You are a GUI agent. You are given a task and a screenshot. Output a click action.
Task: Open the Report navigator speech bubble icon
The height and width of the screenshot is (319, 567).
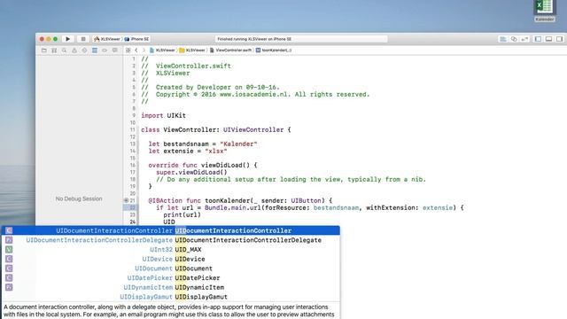tap(114, 51)
